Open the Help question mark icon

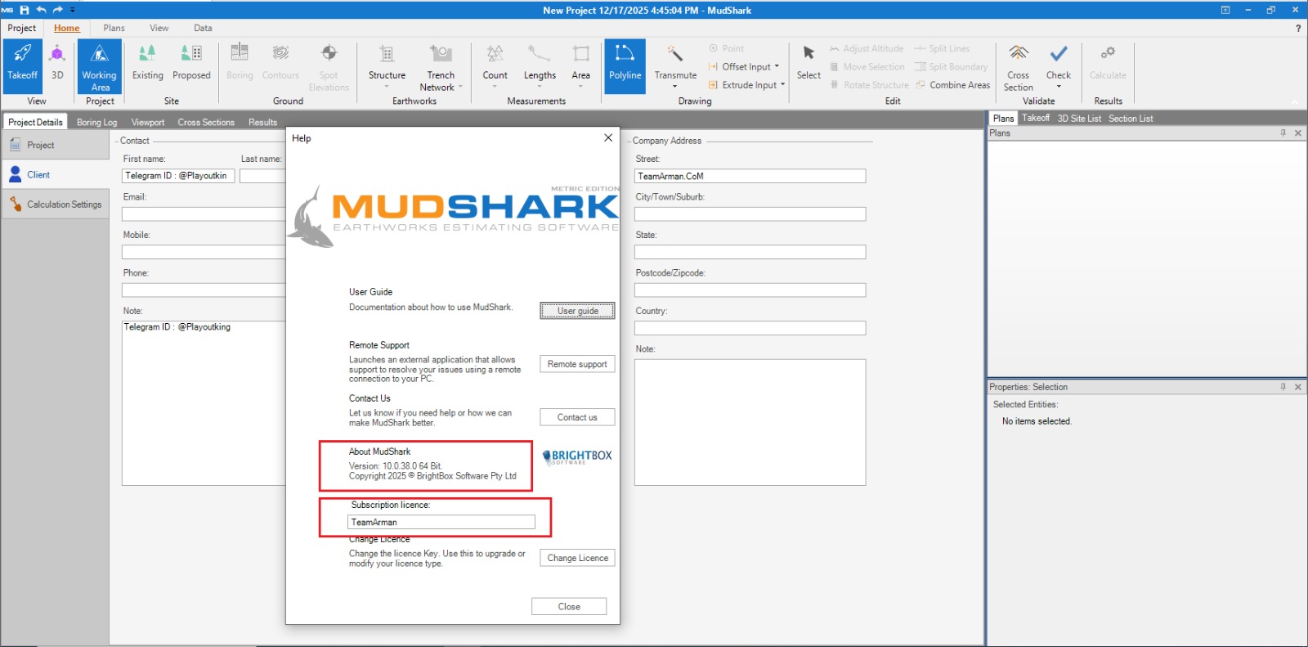[x=1297, y=28]
